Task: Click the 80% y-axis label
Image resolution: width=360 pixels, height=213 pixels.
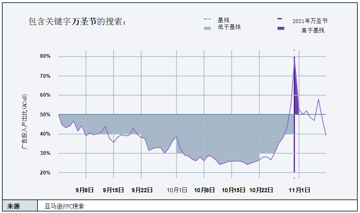Action: click(45, 56)
